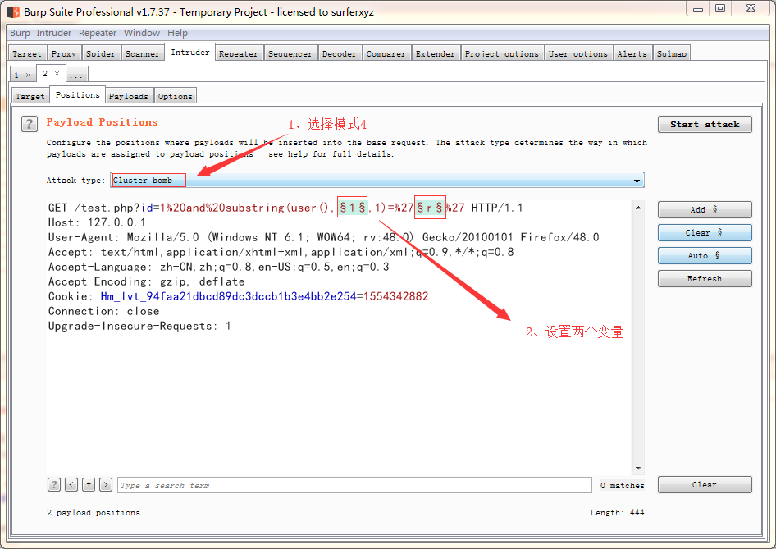This screenshot has width=776, height=549.
Task: Click the Accept: text/html header line
Action: coord(281,252)
